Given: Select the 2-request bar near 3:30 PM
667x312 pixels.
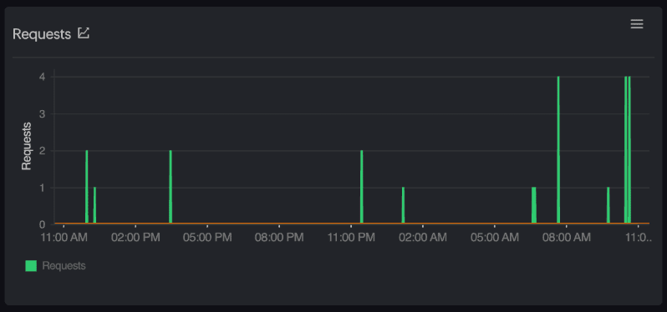Looking at the screenshot, I should pos(171,186).
